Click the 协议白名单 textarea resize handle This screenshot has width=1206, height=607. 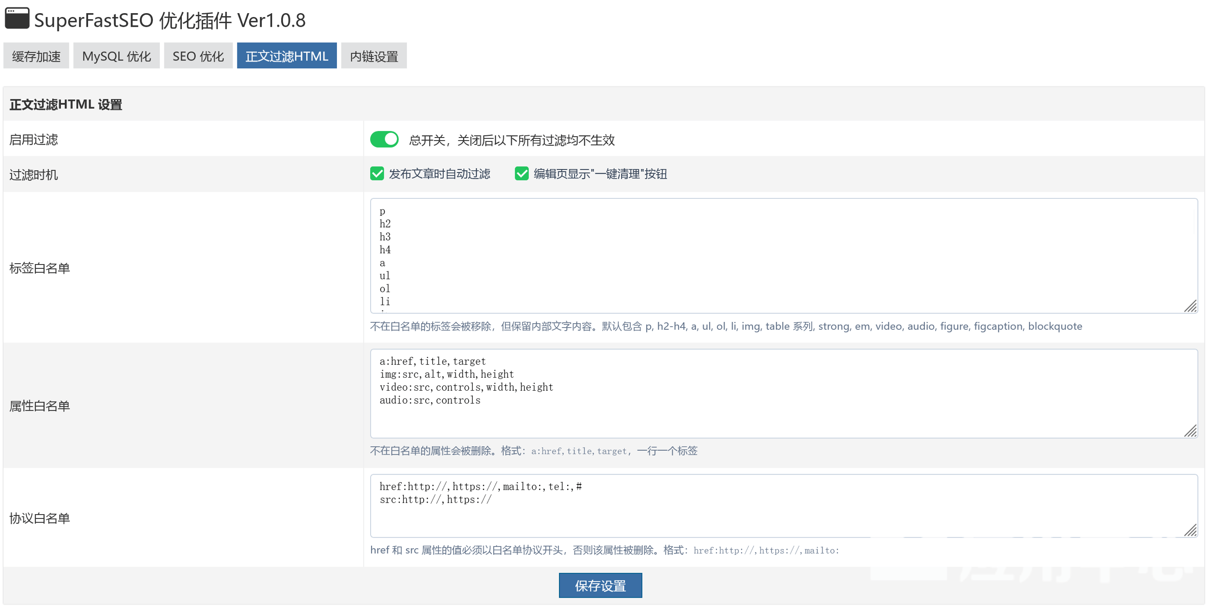1191,530
